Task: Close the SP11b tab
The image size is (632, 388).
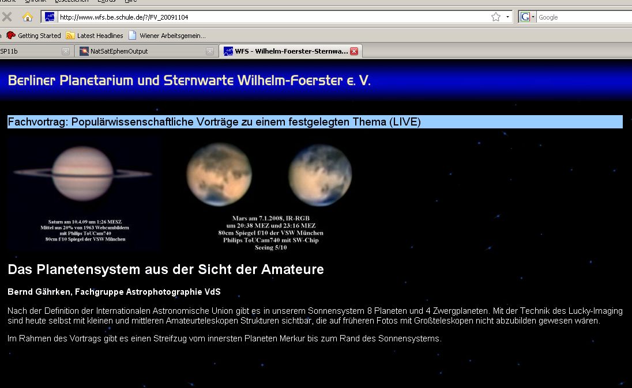Action: (x=65, y=51)
